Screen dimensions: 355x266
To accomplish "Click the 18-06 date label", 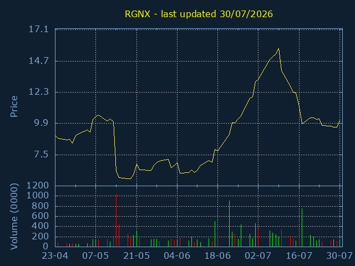I will (217, 256).
